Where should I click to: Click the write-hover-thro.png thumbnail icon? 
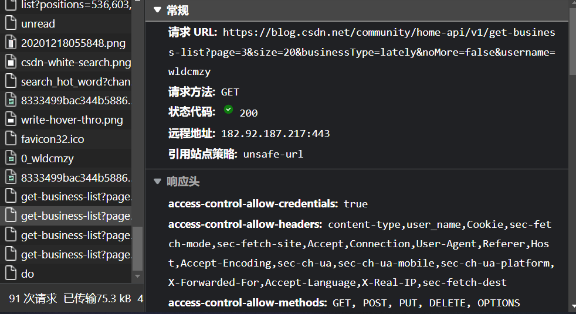tap(11, 120)
